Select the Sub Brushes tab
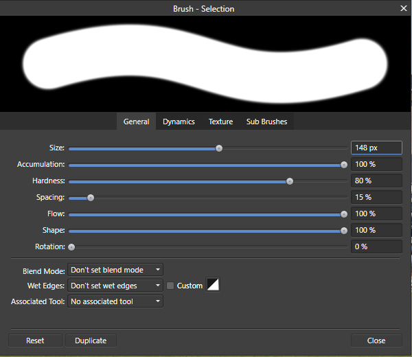The height and width of the screenshot is (357, 412). pyautogui.click(x=266, y=122)
